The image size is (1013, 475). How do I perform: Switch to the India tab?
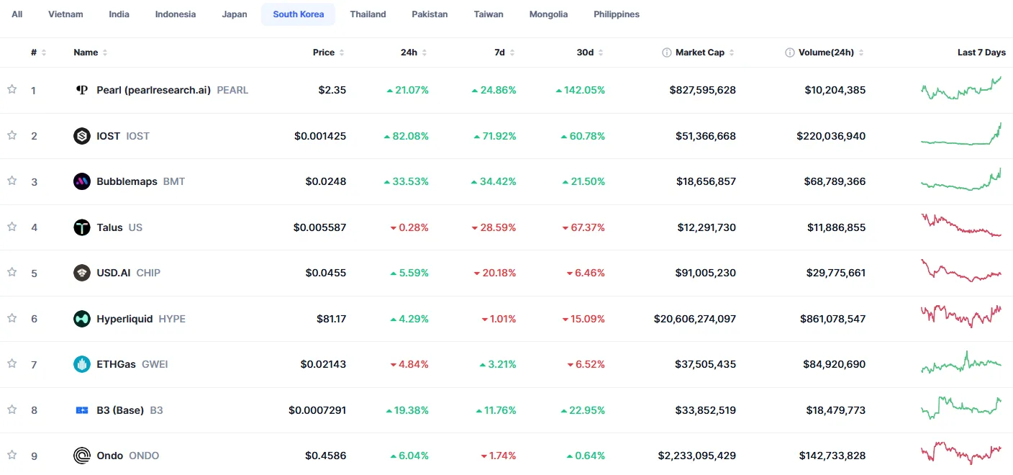pos(119,14)
